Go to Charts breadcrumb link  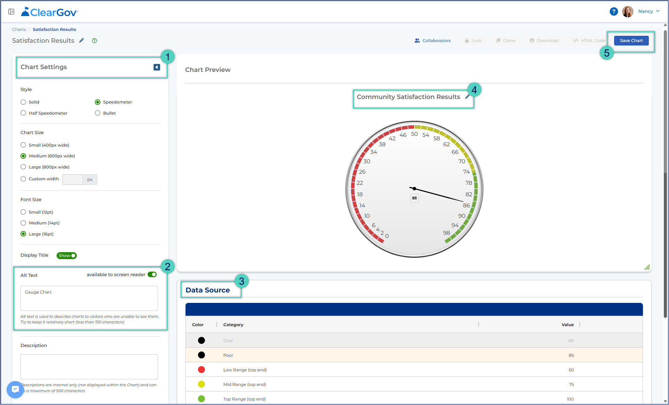point(19,30)
